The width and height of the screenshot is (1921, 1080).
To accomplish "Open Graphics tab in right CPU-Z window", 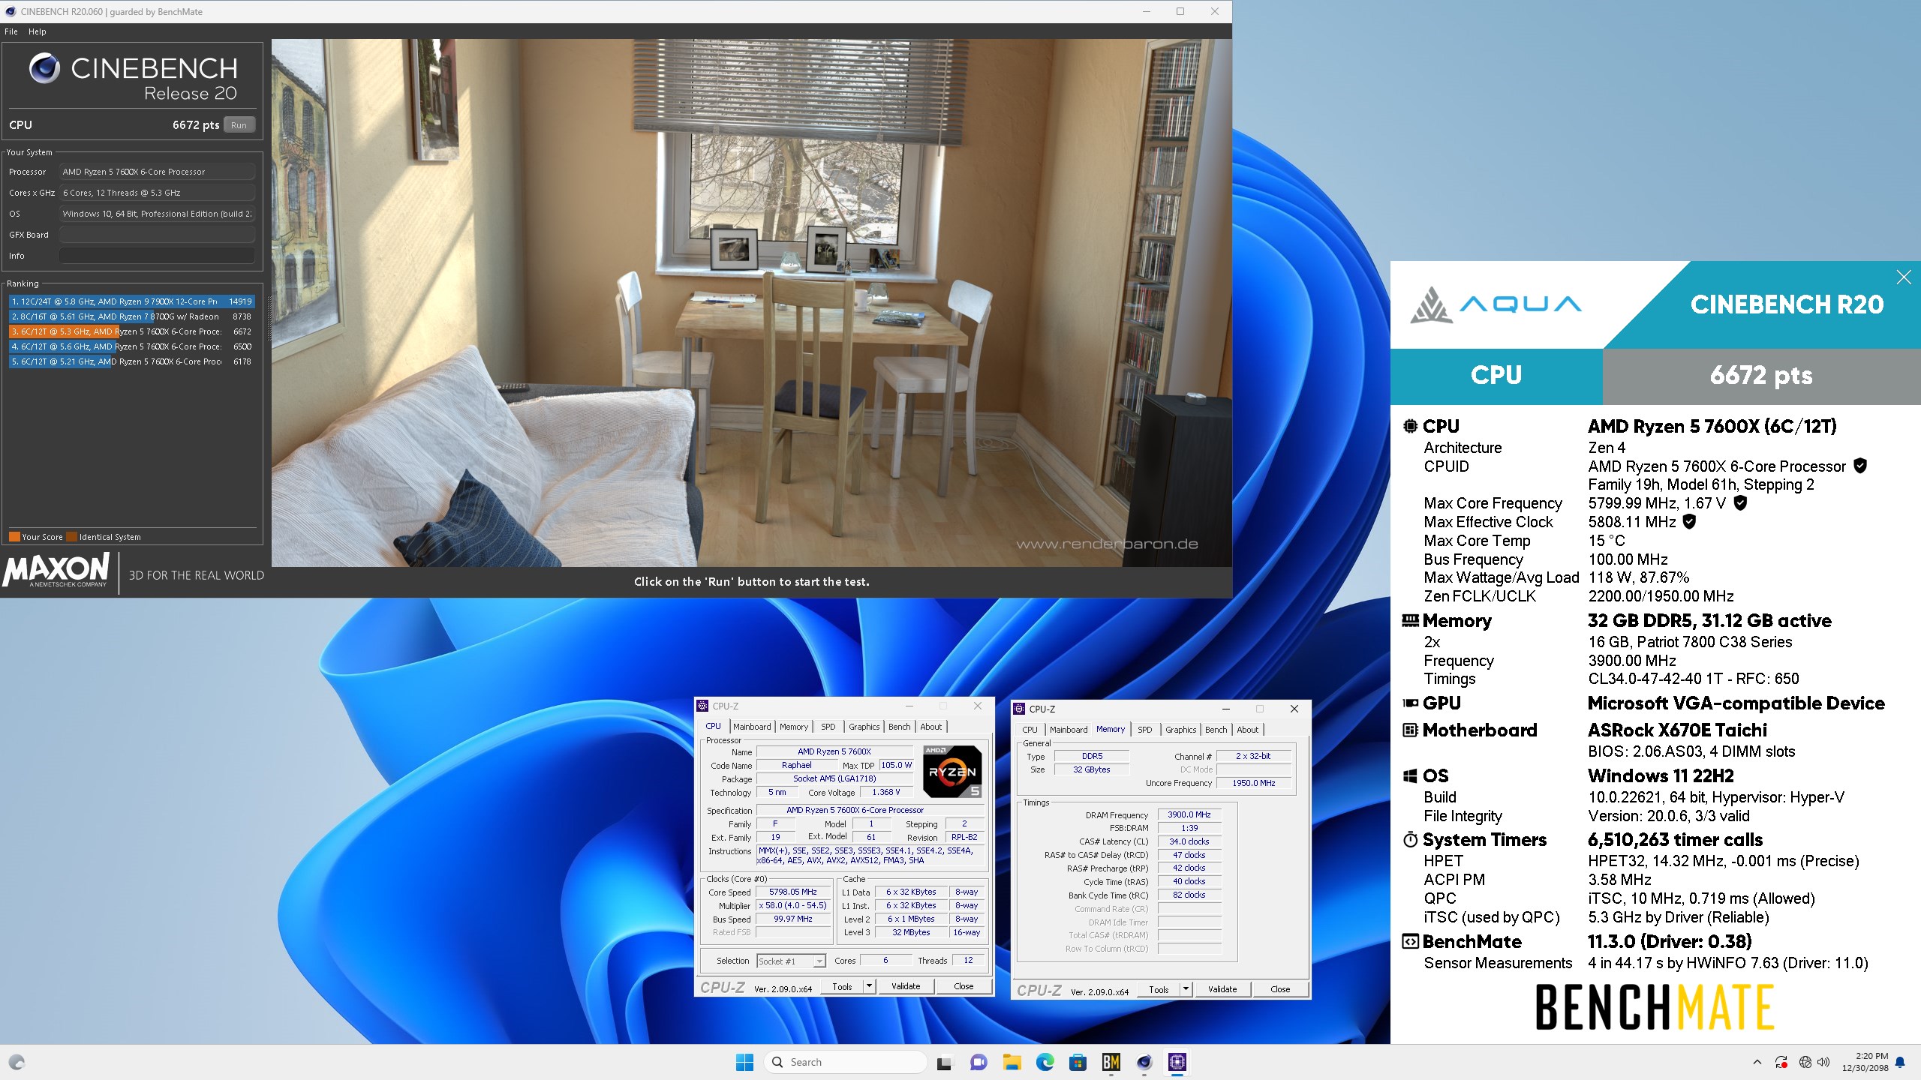I will coord(1180,730).
